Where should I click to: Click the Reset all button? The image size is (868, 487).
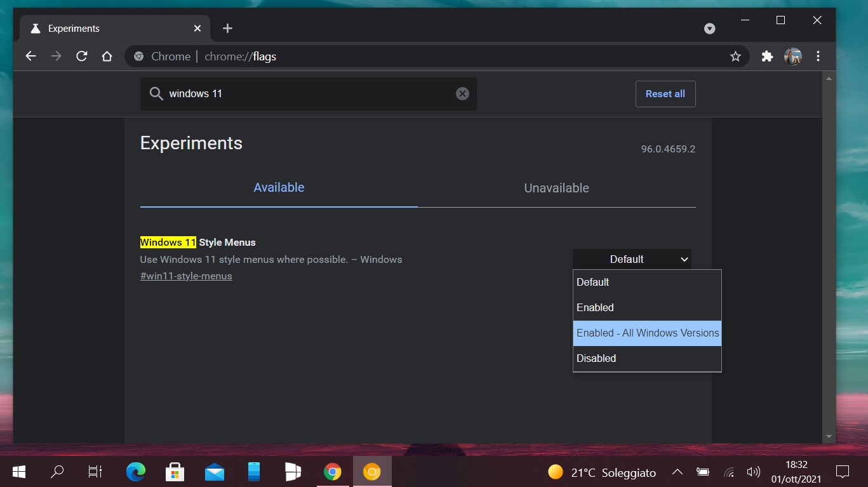click(665, 93)
